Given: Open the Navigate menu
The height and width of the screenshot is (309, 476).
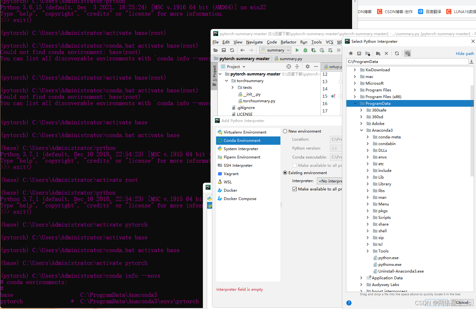Looking at the screenshot, I should click(254, 42).
